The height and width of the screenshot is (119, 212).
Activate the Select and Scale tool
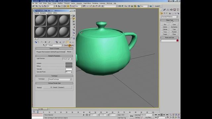[73, 6]
